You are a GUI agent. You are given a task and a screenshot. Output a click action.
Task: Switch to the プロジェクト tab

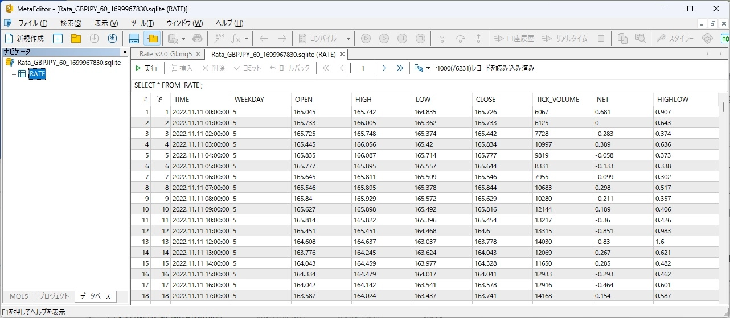(54, 296)
